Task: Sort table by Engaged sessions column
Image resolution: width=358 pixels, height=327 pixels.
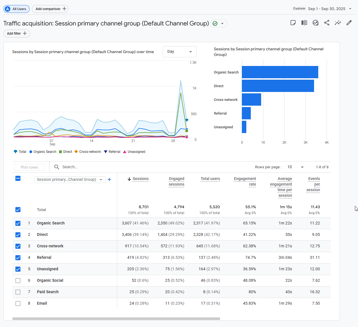Action: (x=176, y=181)
